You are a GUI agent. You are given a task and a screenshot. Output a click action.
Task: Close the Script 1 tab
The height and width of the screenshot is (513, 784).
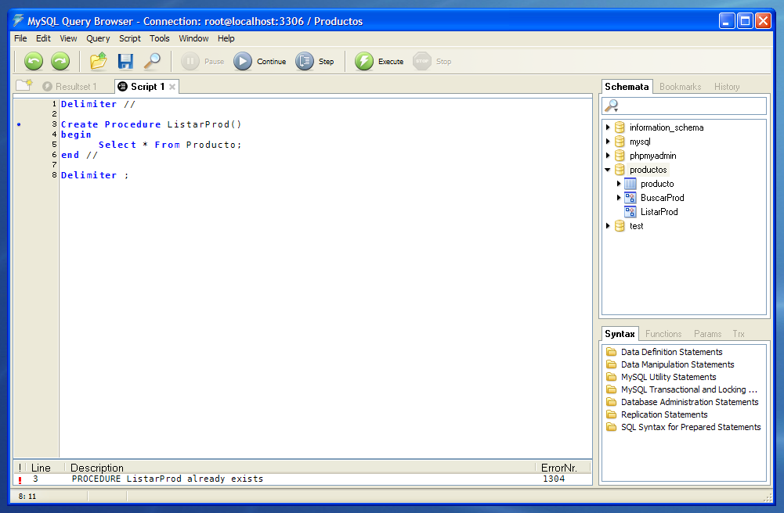click(172, 87)
